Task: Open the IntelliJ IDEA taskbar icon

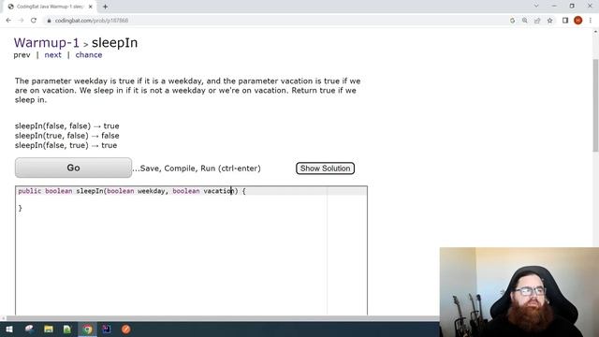Action: (107, 330)
